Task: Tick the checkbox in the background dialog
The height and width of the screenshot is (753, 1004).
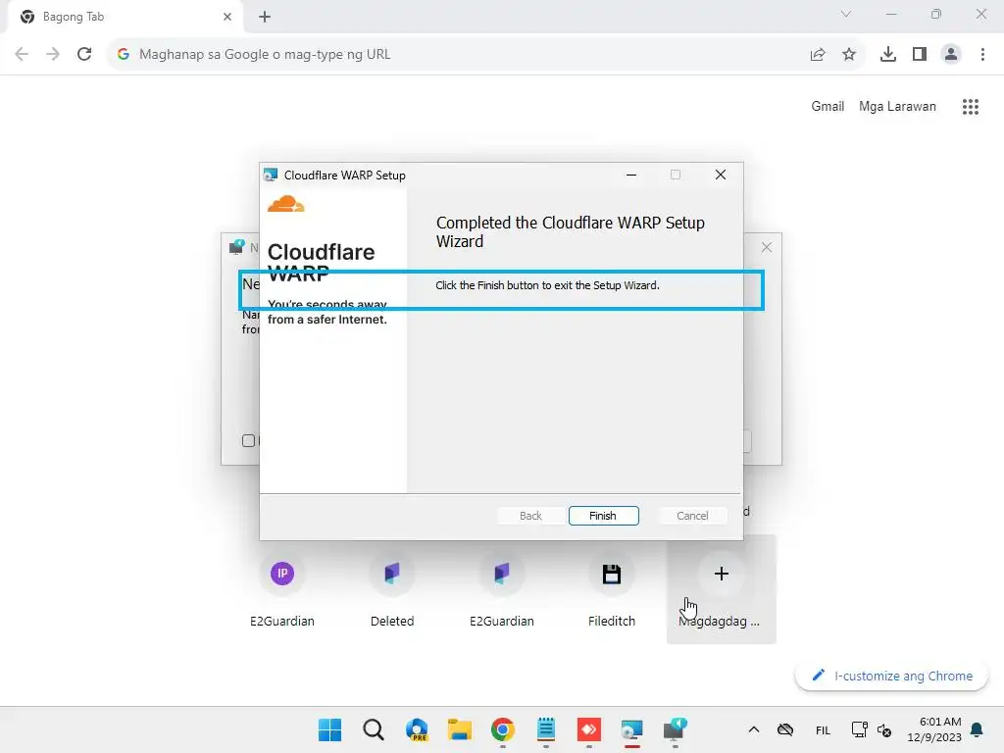Action: [x=248, y=440]
